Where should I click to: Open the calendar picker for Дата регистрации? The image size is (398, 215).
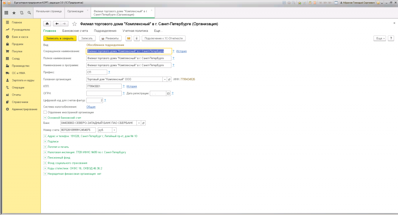[168, 94]
